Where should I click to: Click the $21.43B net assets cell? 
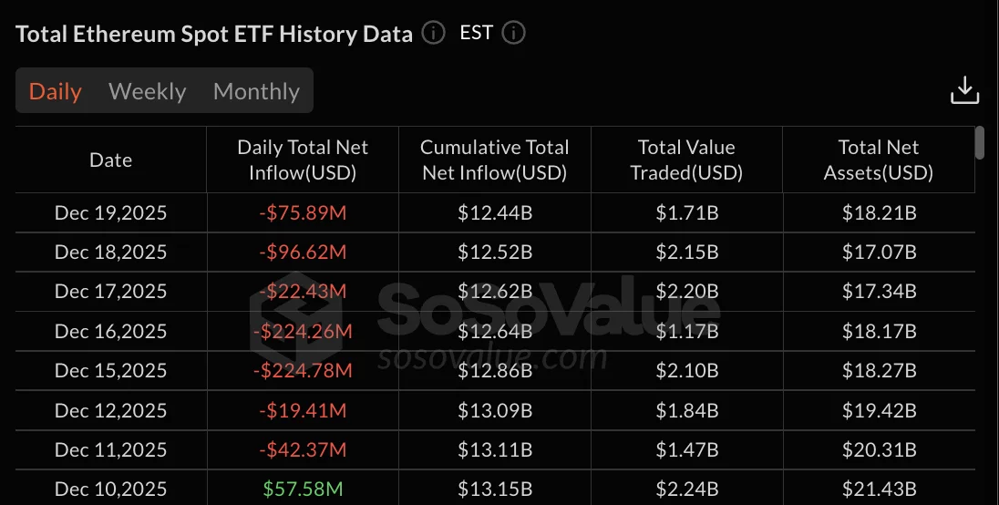(879, 490)
